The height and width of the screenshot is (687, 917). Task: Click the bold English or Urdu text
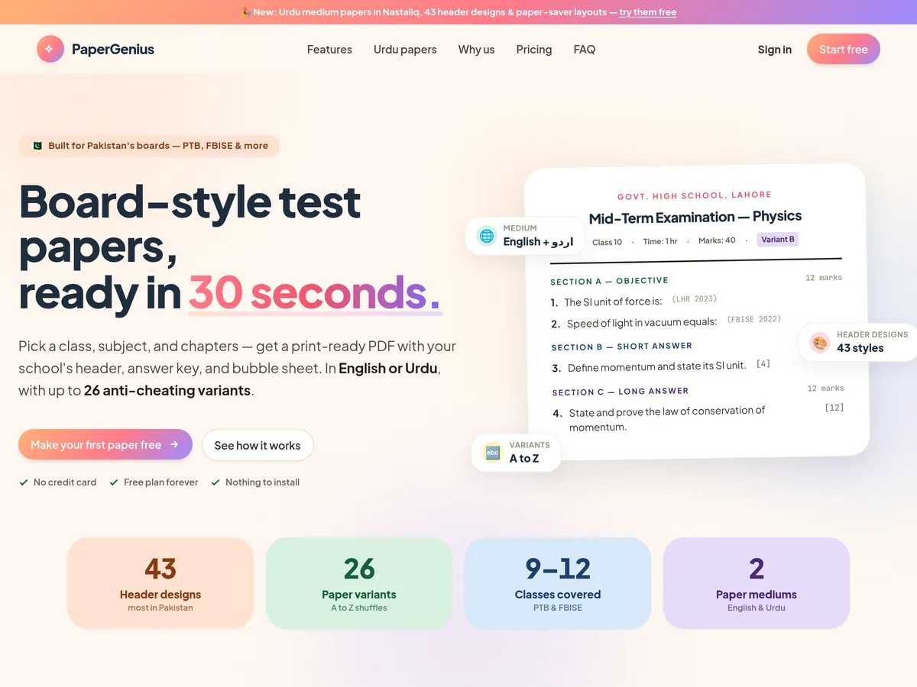388,368
